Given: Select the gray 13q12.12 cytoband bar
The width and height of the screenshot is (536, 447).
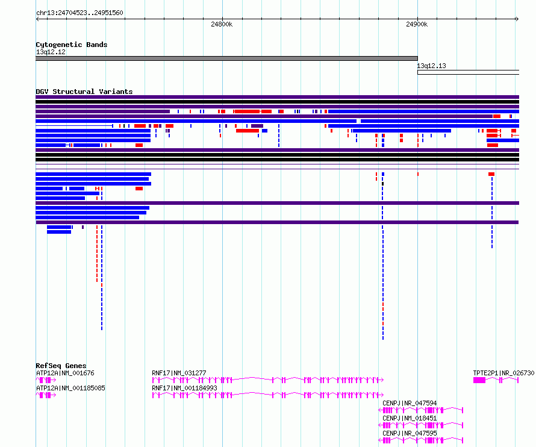Looking at the screenshot, I should click(226, 58).
